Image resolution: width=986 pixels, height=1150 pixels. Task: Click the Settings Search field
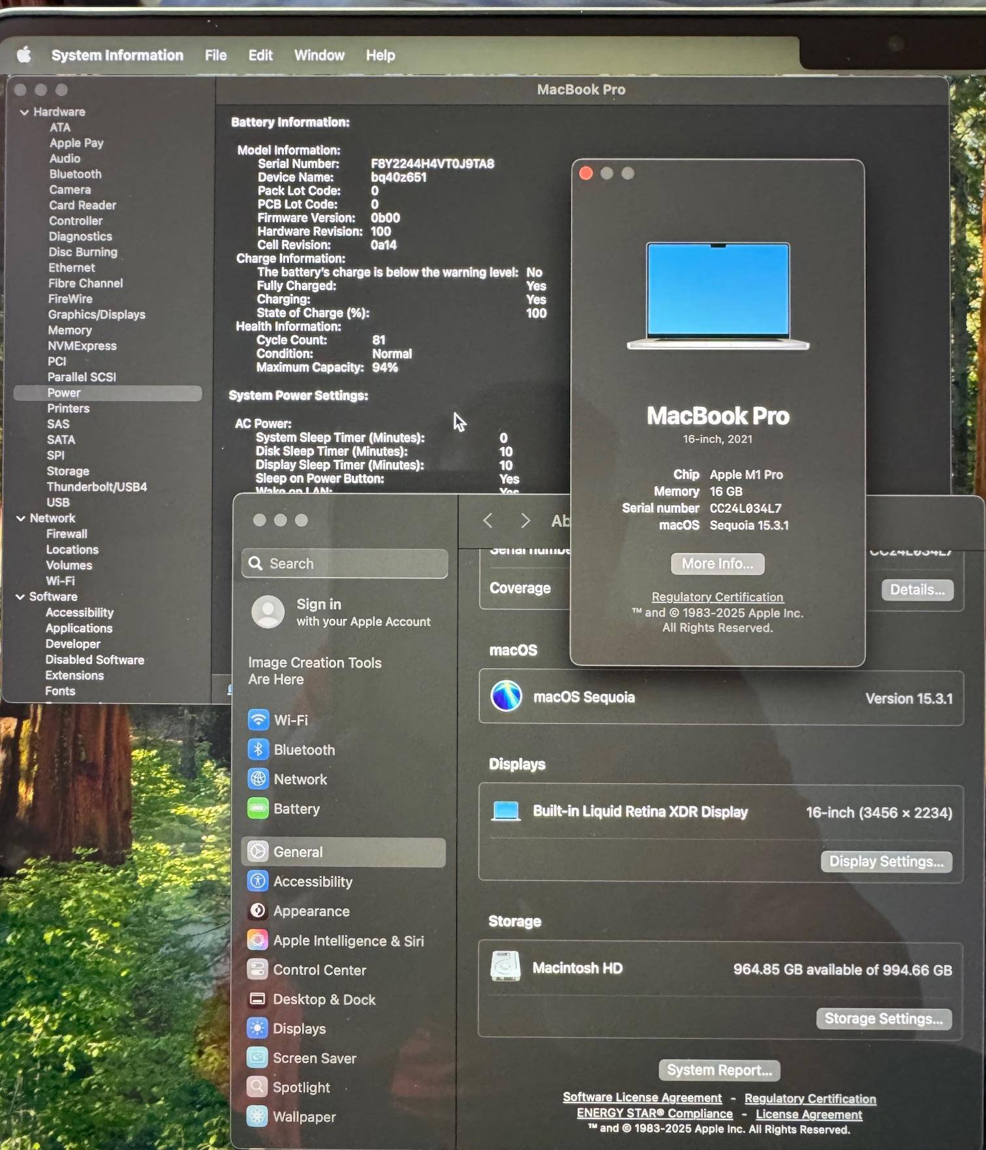(345, 563)
